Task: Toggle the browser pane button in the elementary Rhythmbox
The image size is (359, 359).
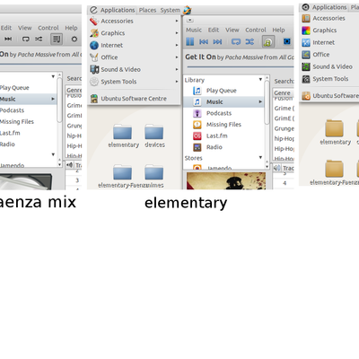Action: tap(268, 41)
